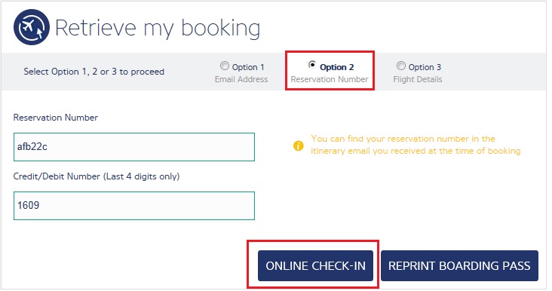Click the ONLINE CHECK-IN button
552x291 pixels.
coord(315,265)
